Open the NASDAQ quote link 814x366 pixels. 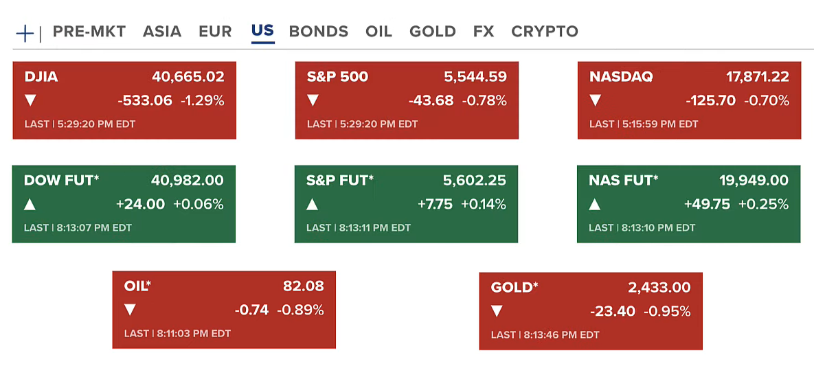pos(621,77)
